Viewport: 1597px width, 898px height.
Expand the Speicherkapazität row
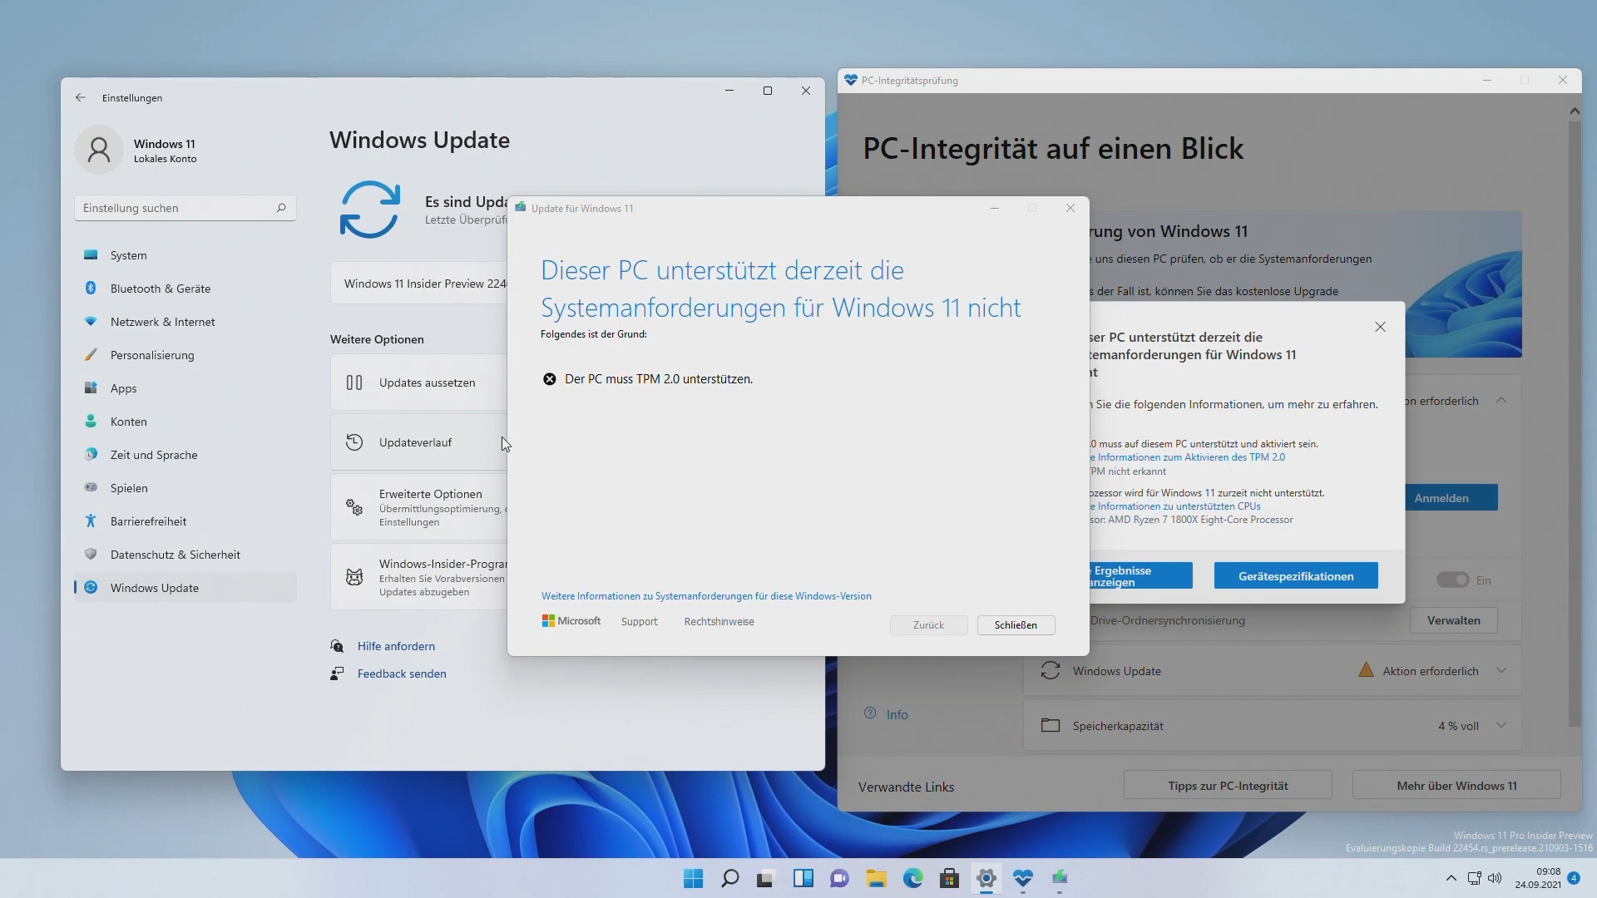point(1501,726)
